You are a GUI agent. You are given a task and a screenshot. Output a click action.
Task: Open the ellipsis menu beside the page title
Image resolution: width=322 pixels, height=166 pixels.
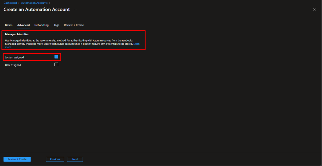point(76,9)
